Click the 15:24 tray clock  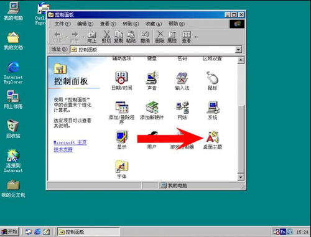302,232
